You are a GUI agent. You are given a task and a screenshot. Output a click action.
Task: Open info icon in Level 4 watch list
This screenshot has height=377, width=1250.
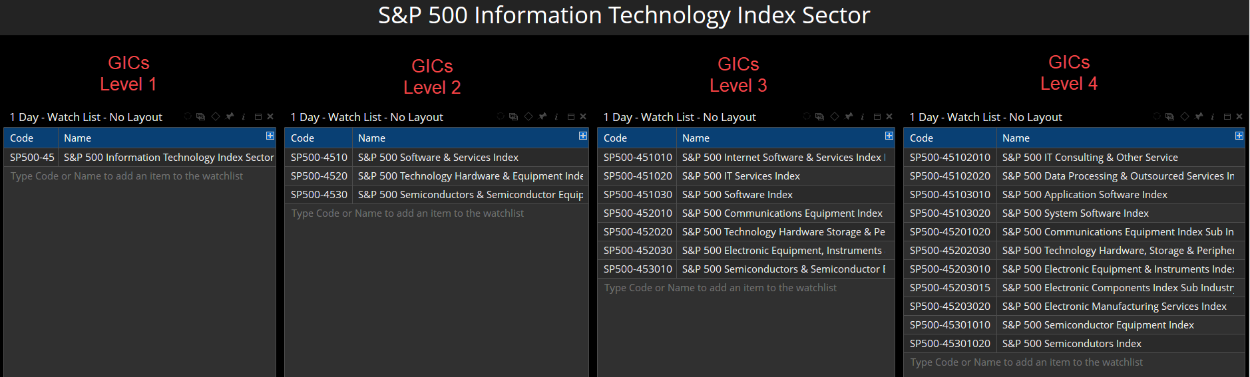[1212, 116]
